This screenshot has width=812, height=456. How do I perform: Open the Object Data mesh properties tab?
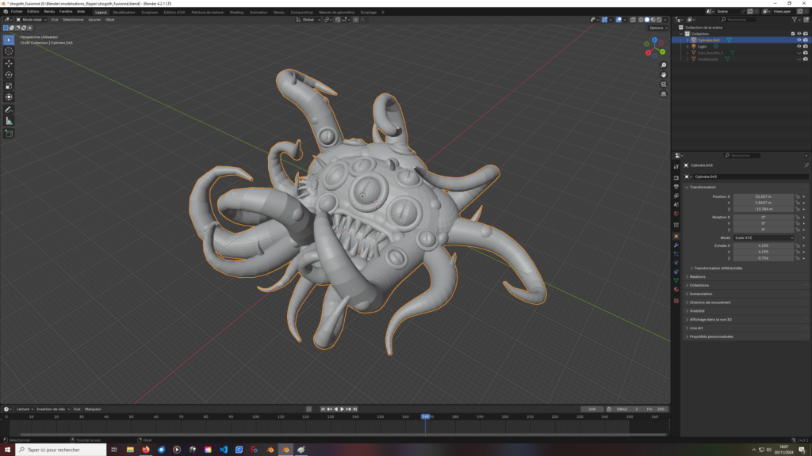pyautogui.click(x=676, y=280)
